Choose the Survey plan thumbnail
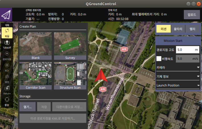 click(x=70, y=46)
